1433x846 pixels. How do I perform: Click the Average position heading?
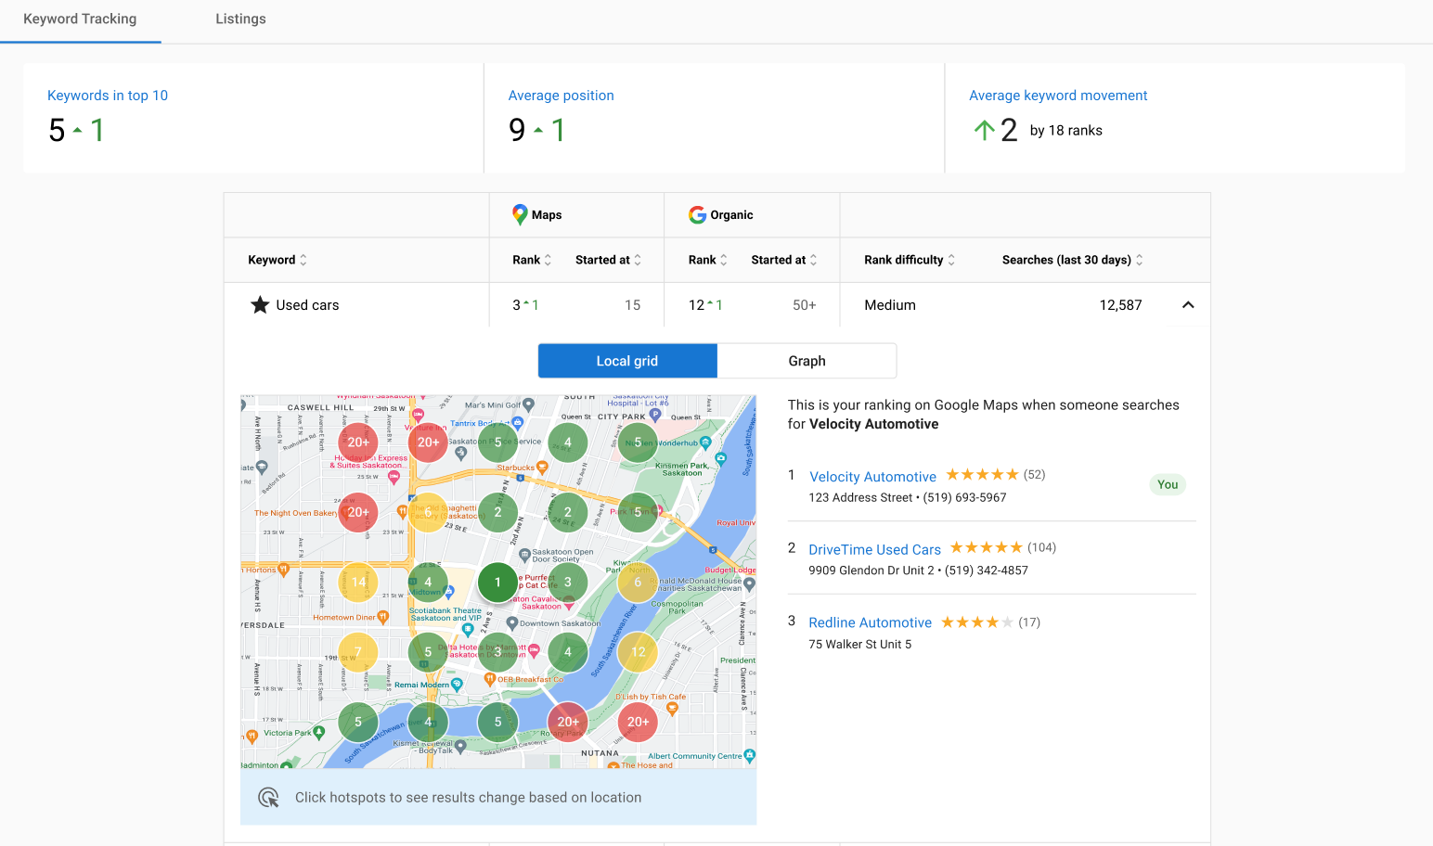coord(562,96)
